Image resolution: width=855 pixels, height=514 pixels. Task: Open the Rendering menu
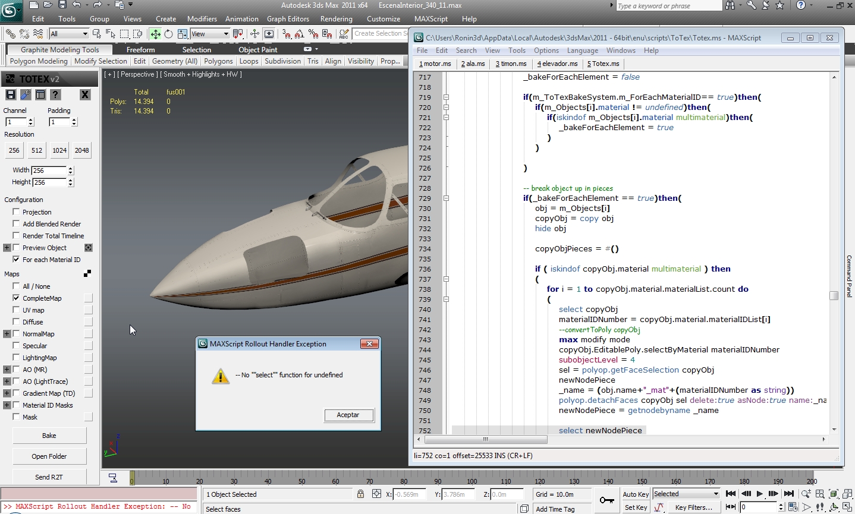pos(336,18)
